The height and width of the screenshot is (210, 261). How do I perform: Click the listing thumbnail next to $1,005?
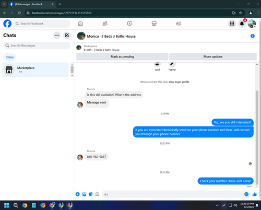pyautogui.click(x=79, y=48)
